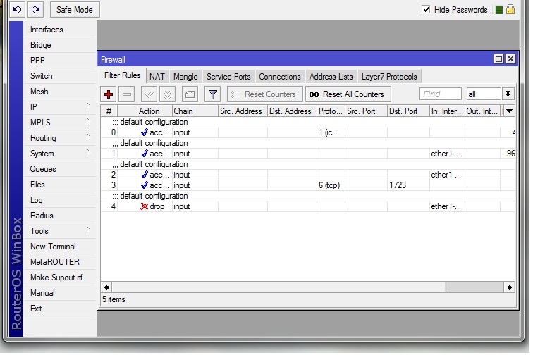Open the column selector dropdown arrow
The image size is (533, 355).
coord(509,111)
